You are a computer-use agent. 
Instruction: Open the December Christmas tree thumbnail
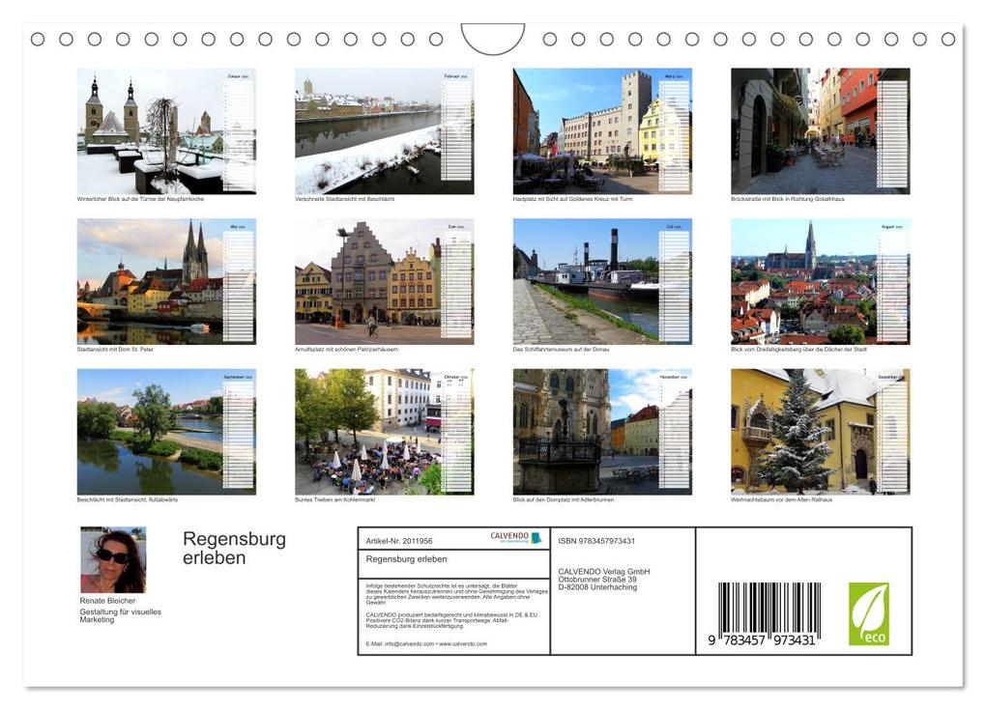tap(820, 432)
